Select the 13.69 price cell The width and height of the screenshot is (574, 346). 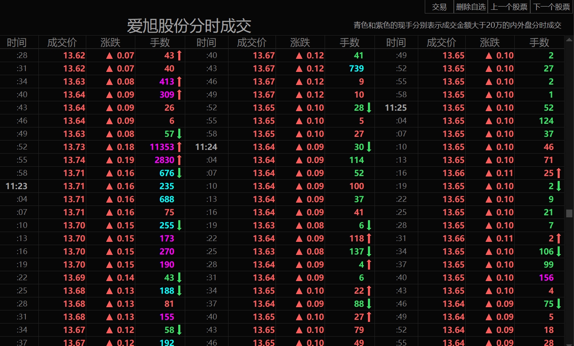[74, 278]
